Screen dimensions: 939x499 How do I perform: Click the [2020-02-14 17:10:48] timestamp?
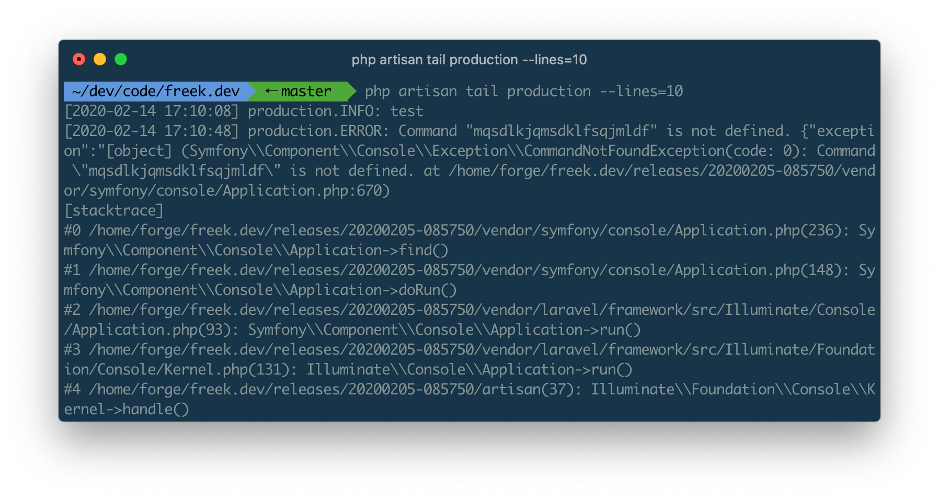tap(152, 131)
